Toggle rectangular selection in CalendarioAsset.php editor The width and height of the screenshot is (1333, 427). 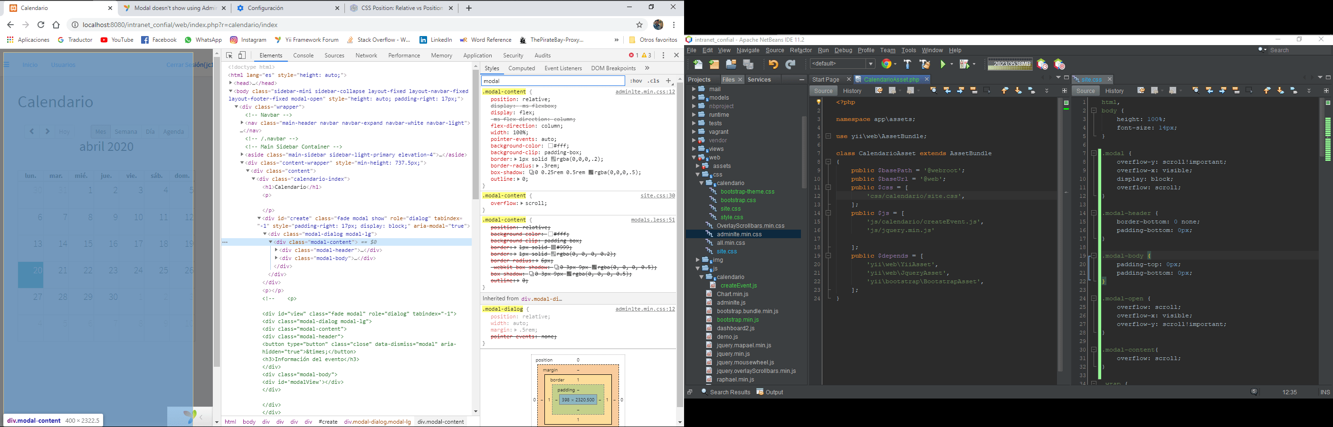987,91
